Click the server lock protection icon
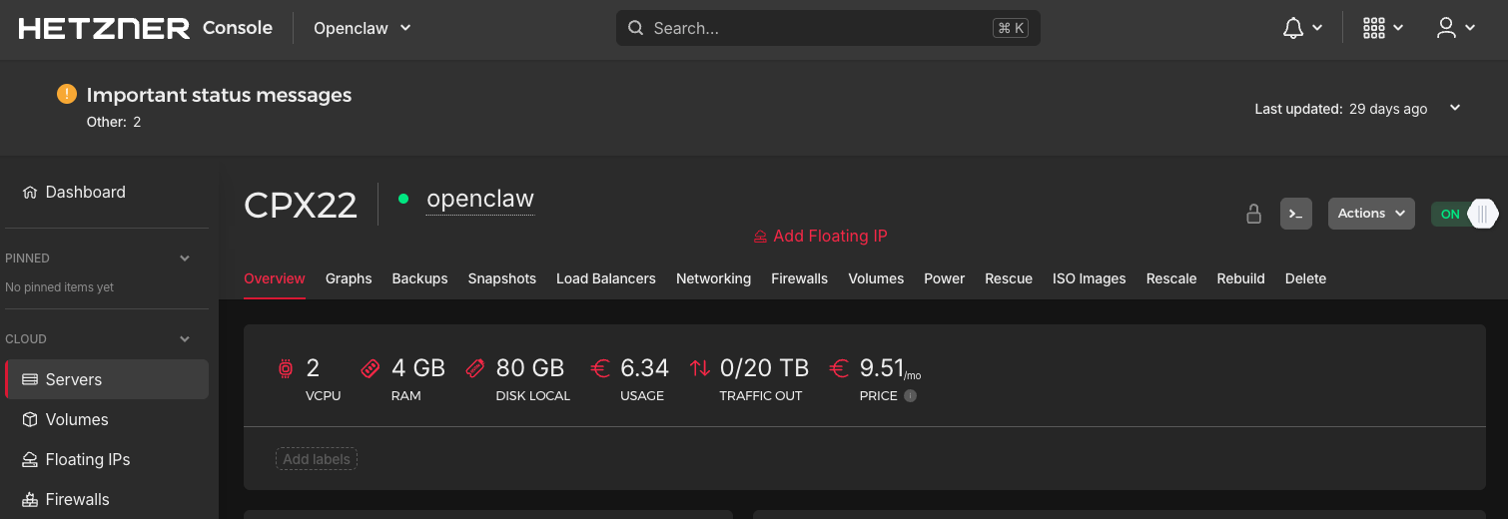The height and width of the screenshot is (519, 1508). click(x=1253, y=214)
